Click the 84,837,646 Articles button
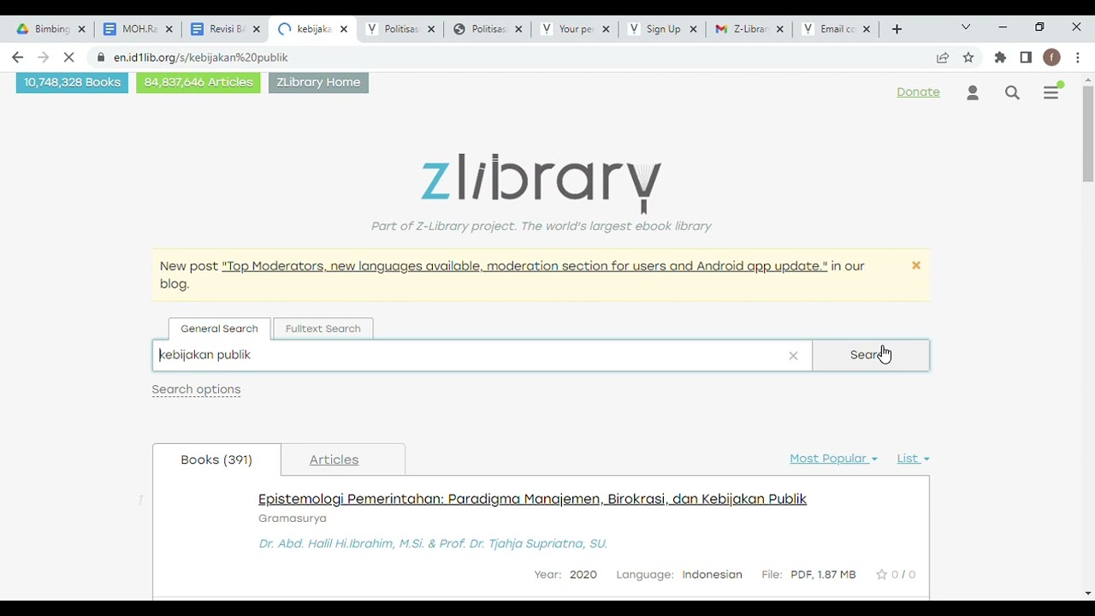The width and height of the screenshot is (1095, 616). click(198, 82)
